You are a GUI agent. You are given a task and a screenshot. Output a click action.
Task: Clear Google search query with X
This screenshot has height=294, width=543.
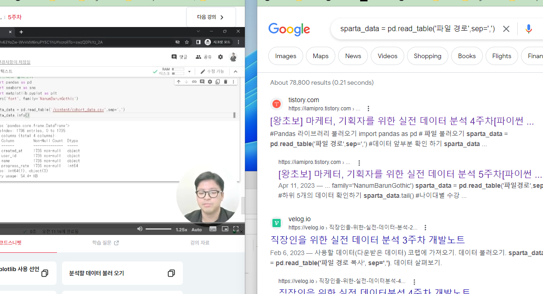[506, 29]
